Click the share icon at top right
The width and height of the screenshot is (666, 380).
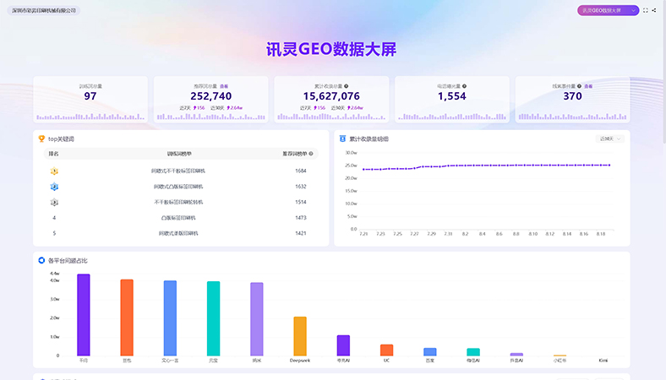(x=654, y=10)
